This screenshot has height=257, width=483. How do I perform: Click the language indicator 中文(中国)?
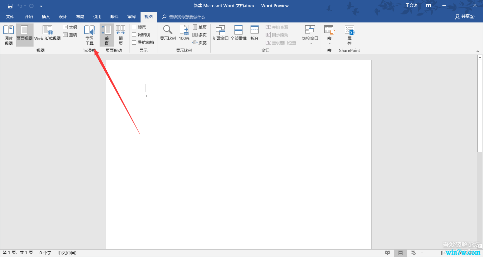pos(67,253)
